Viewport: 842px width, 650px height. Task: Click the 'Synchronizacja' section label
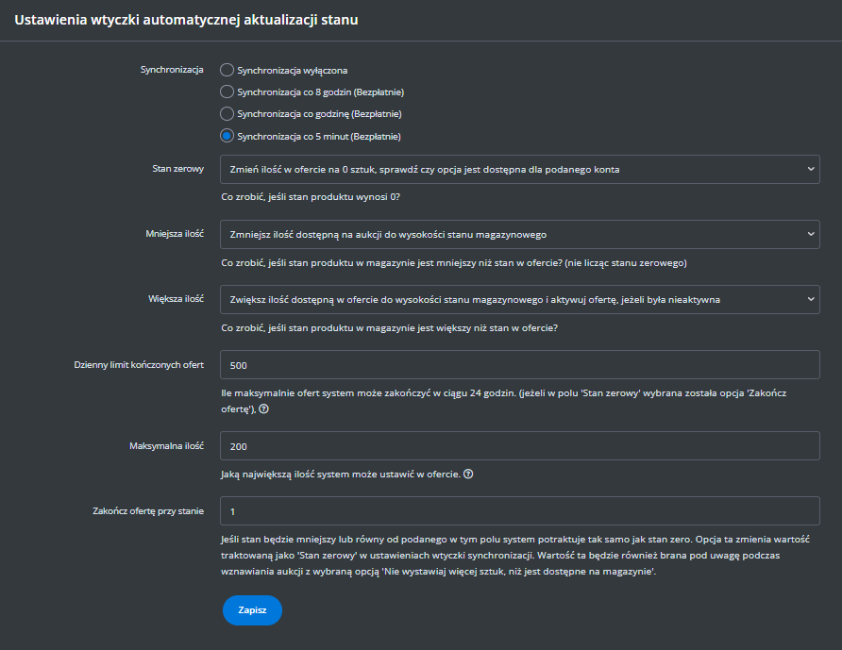(x=172, y=69)
